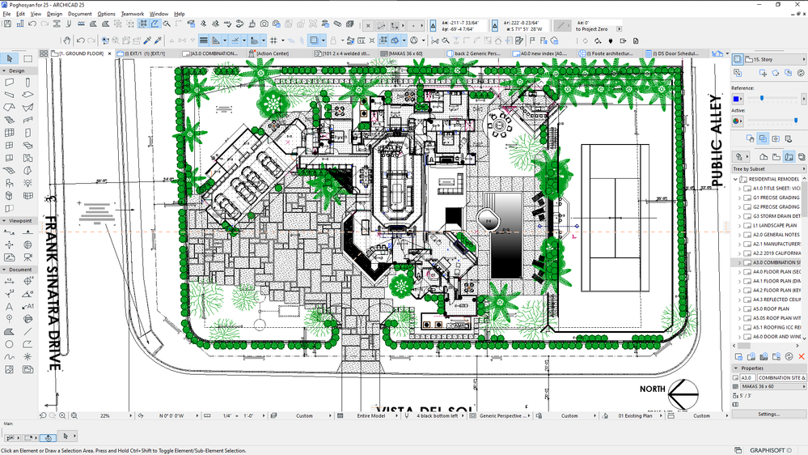Open the Design menu
The image size is (808, 455).
[55, 14]
